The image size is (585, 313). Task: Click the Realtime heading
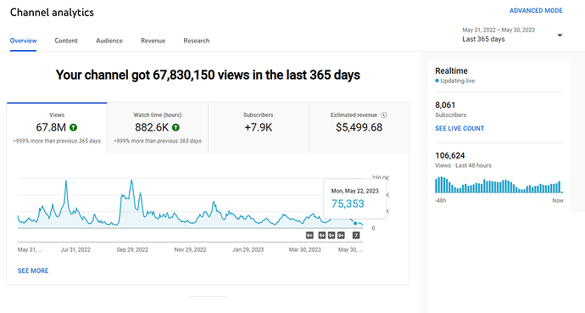[x=451, y=71]
